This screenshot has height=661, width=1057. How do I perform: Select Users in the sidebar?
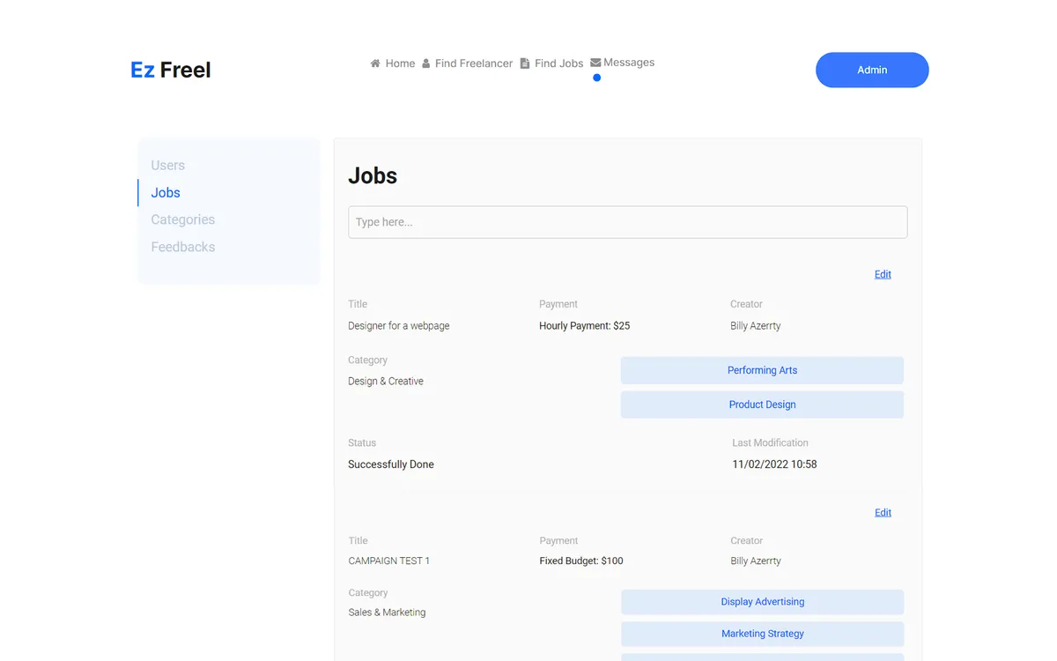(168, 165)
